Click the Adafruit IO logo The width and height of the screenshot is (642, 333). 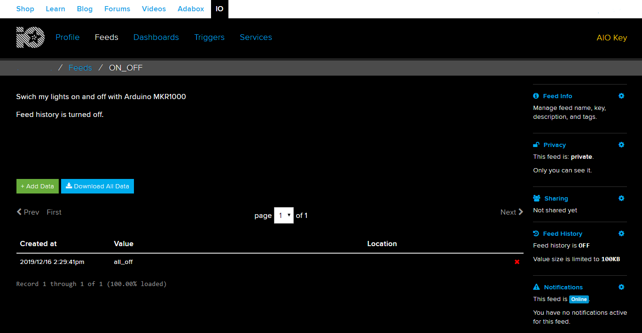point(31,37)
